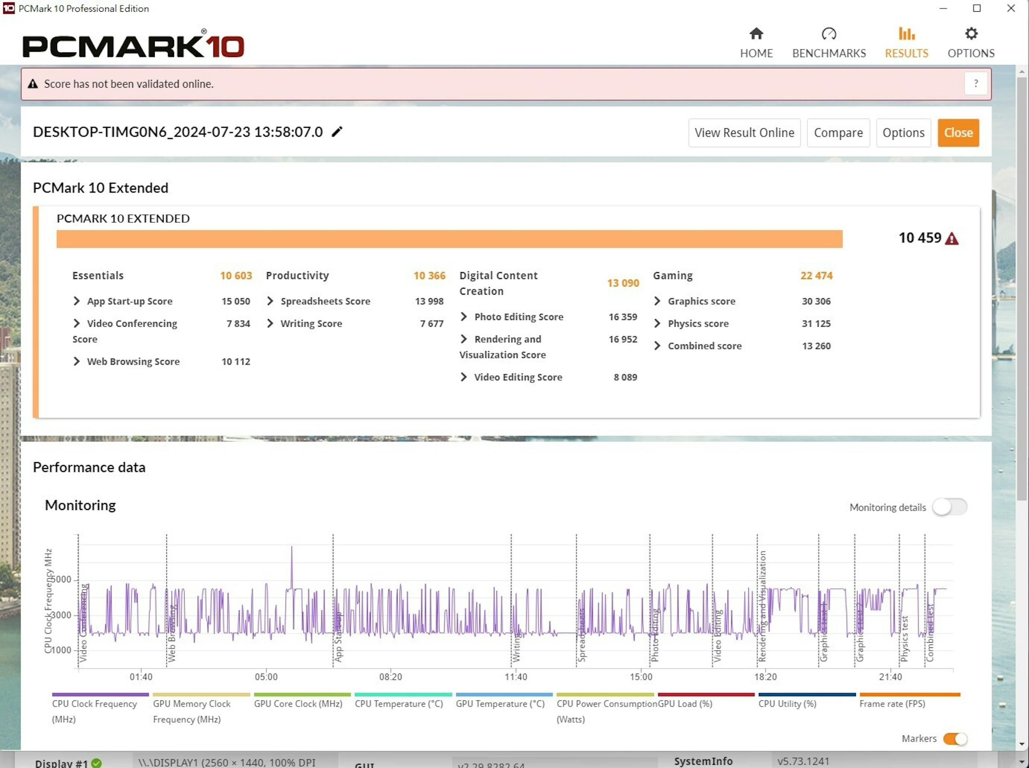Maximize the PCMark 10 window
Screen dimensions: 1029x768
click(976, 8)
